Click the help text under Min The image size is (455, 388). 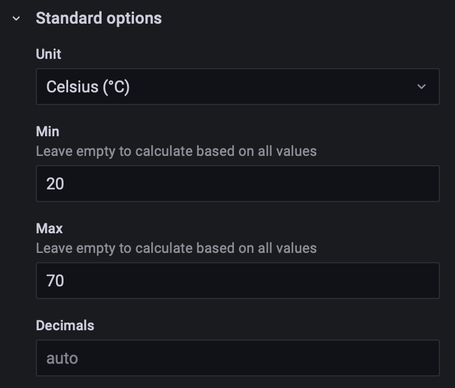click(176, 151)
